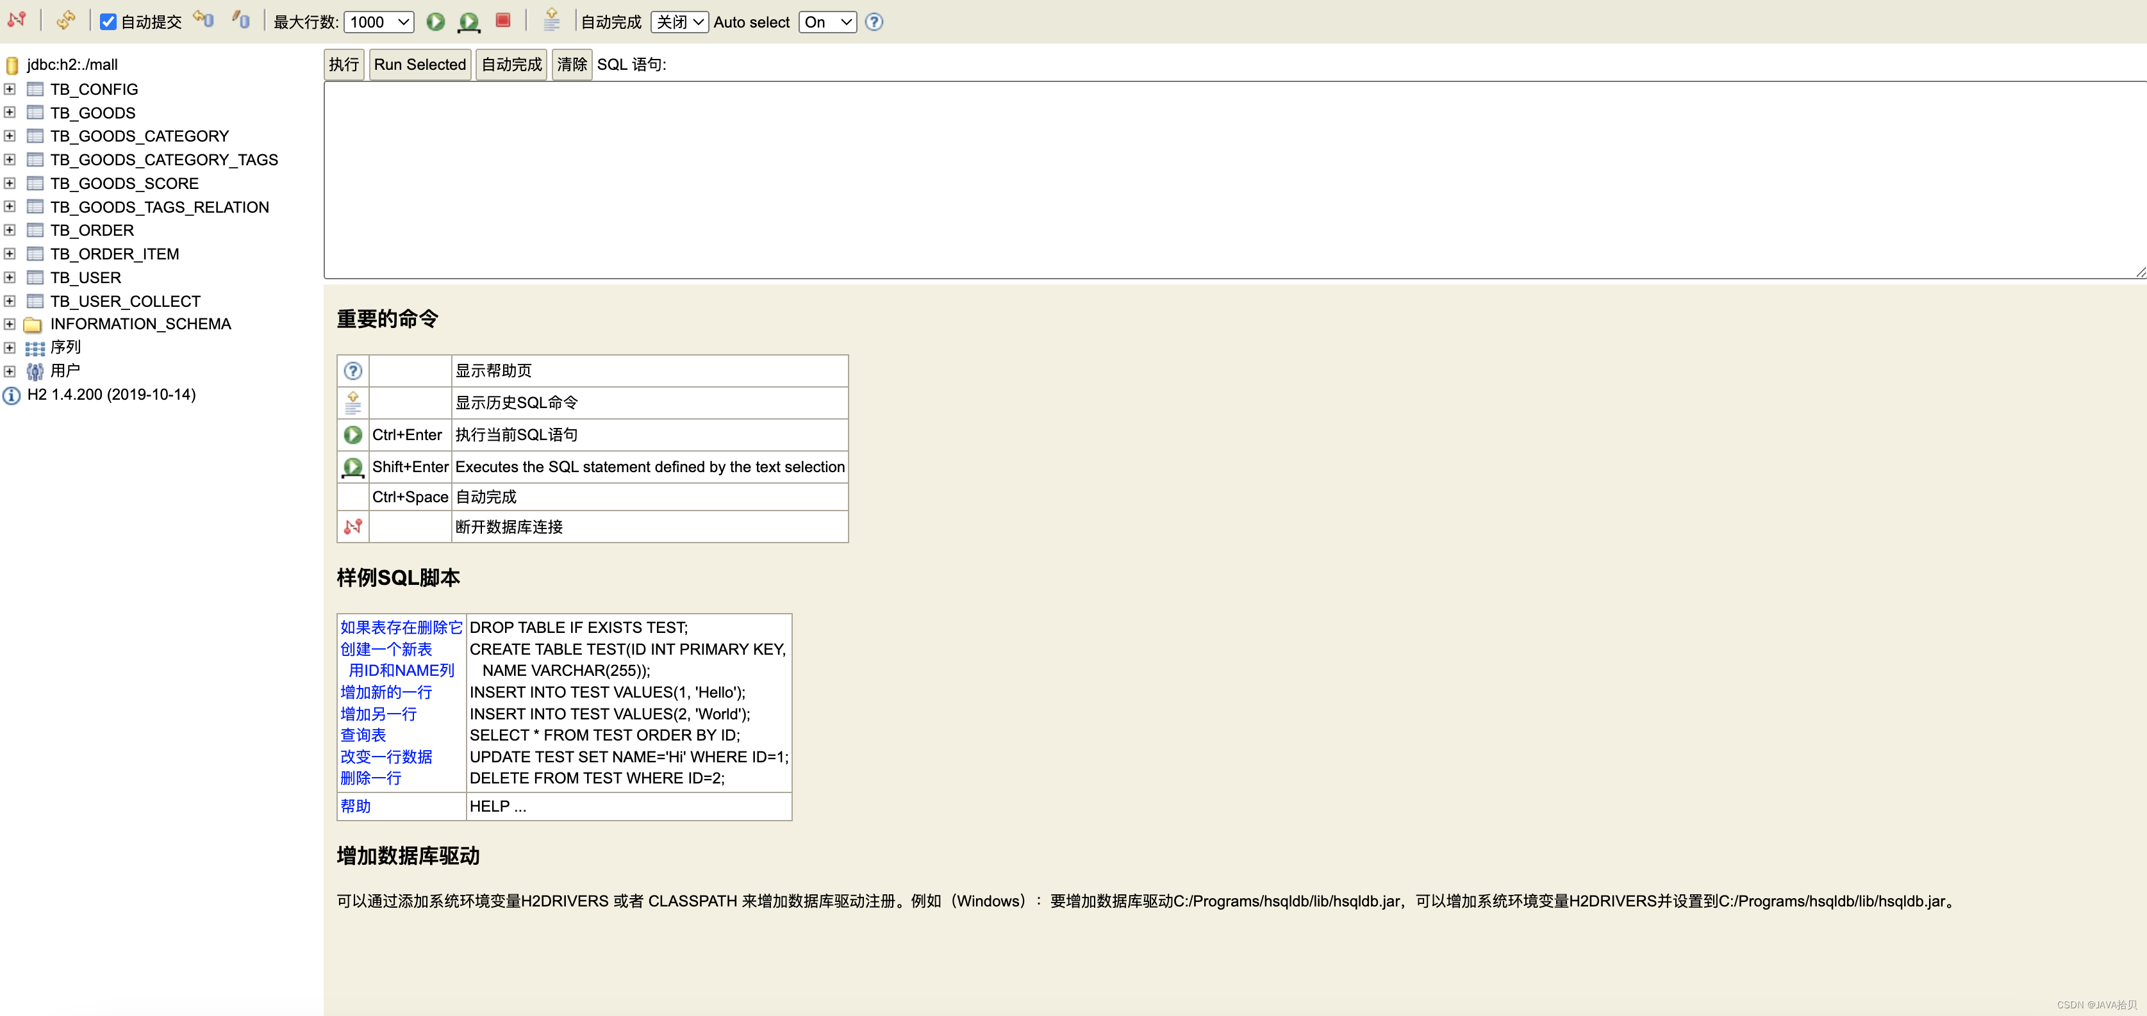Click the Run Selected button
The image size is (2147, 1016).
418,64
